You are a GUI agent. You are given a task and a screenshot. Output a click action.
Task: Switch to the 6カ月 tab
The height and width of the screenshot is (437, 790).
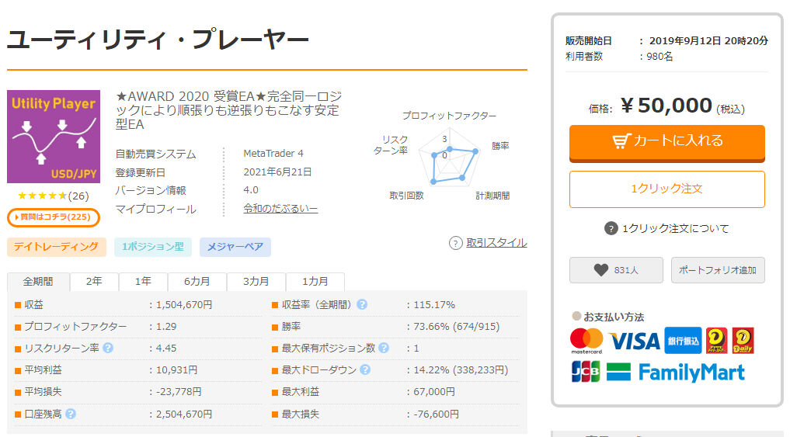point(197,282)
